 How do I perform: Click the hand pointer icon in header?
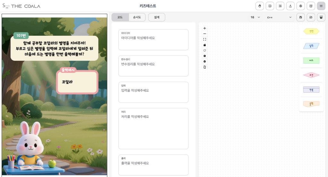pyautogui.click(x=259, y=6)
